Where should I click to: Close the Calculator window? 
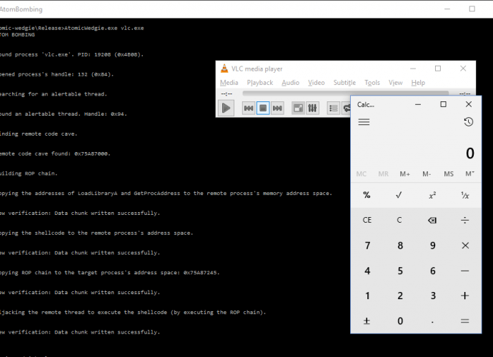[469, 104]
